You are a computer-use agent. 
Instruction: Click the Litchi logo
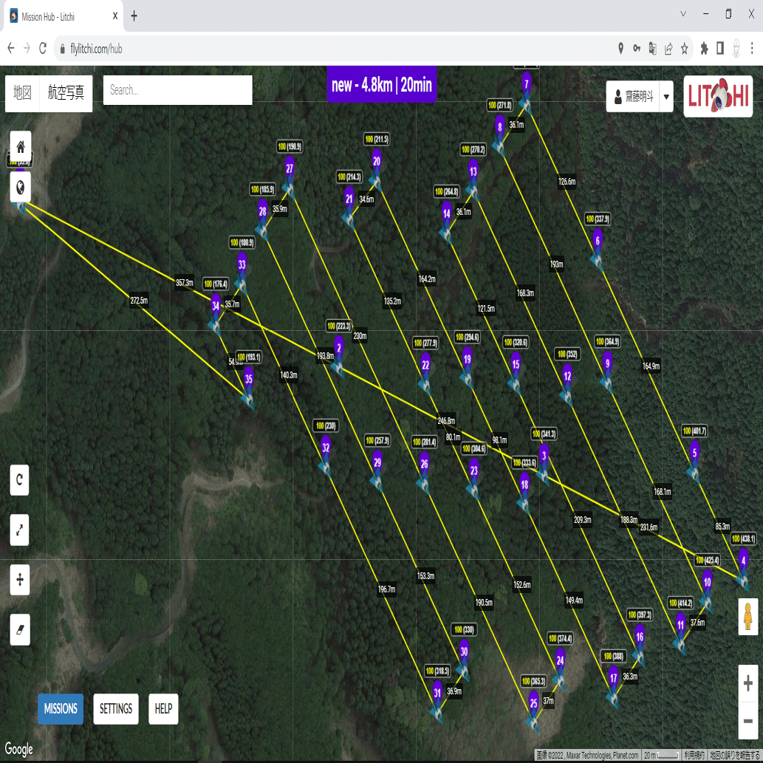pyautogui.click(x=718, y=96)
